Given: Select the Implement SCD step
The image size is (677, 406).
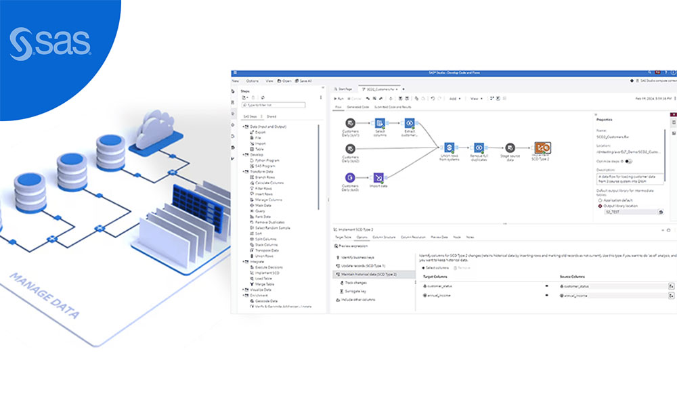Looking at the screenshot, I should point(265,273).
